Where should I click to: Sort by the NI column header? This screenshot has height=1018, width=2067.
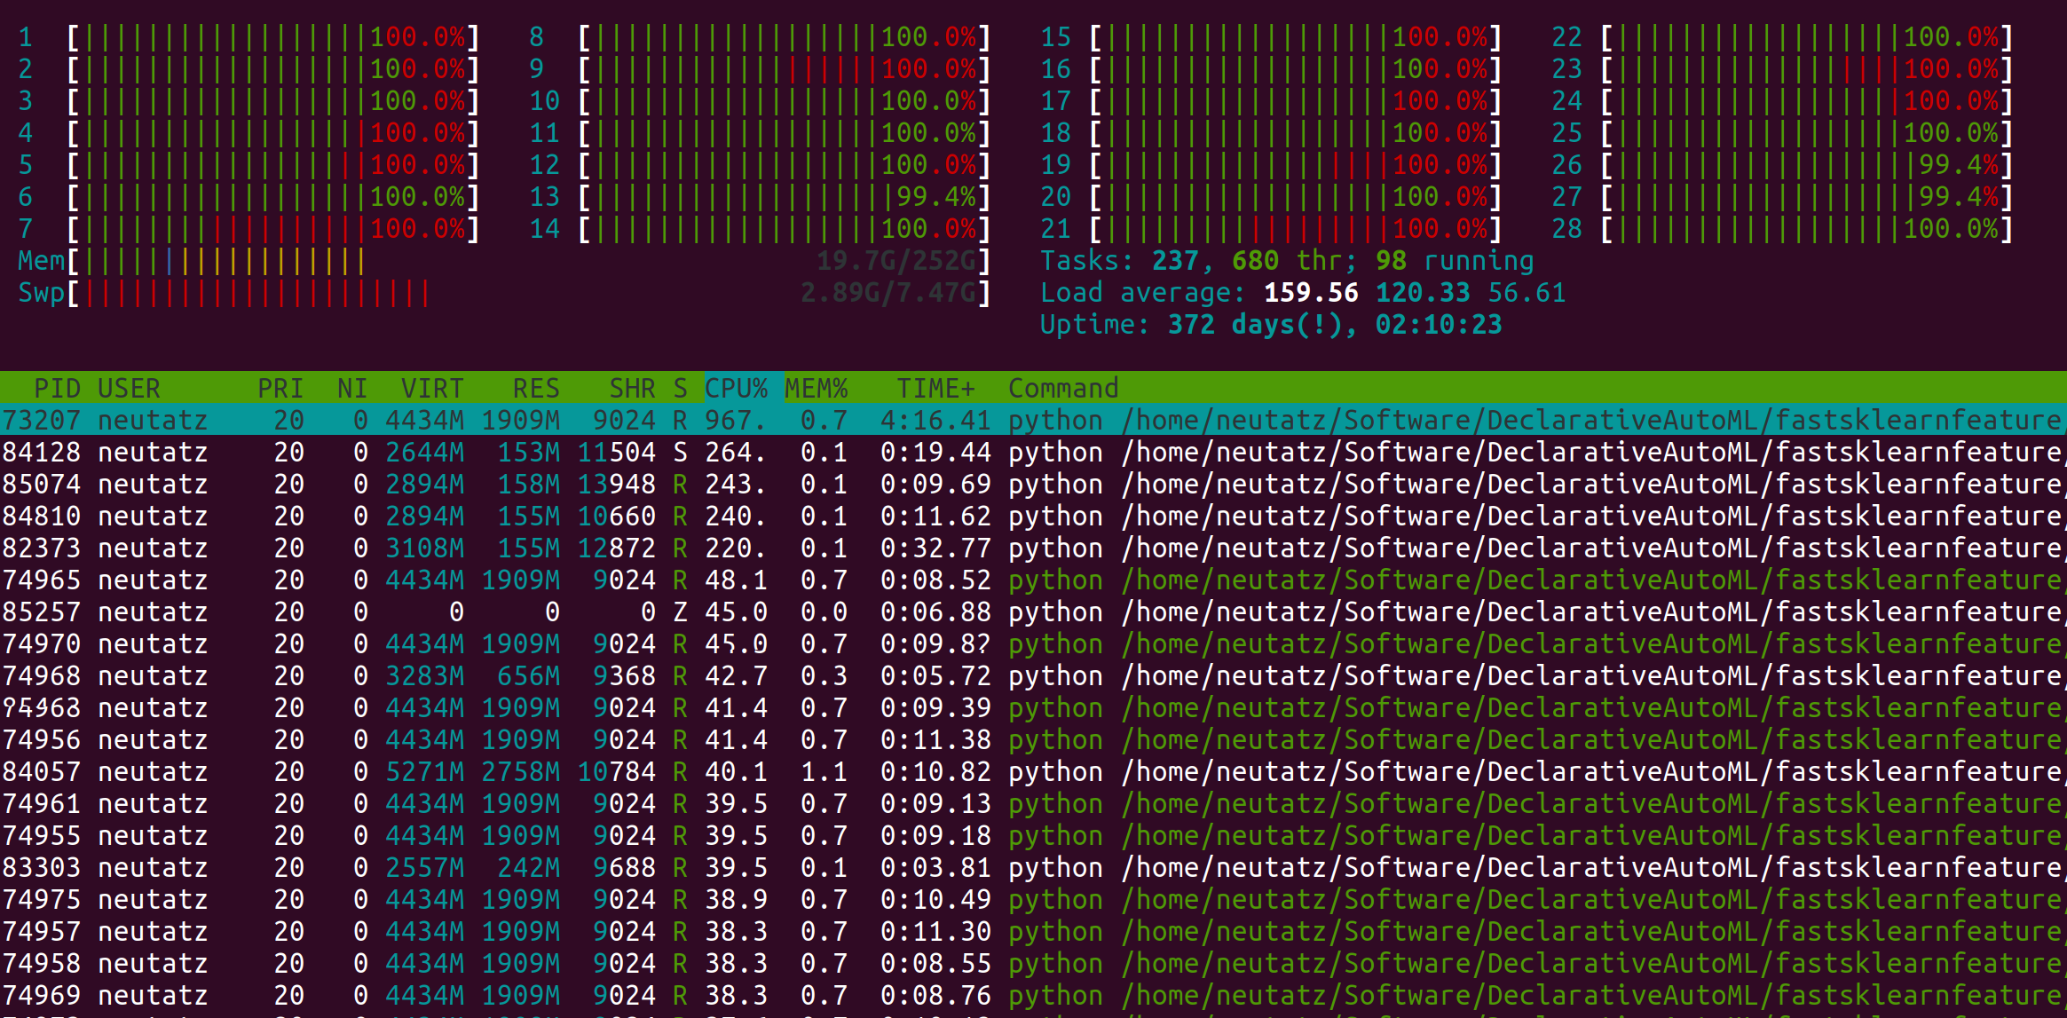point(351,388)
